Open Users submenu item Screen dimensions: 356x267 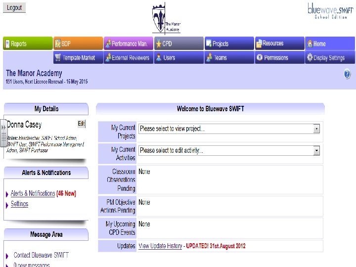tap(179, 57)
